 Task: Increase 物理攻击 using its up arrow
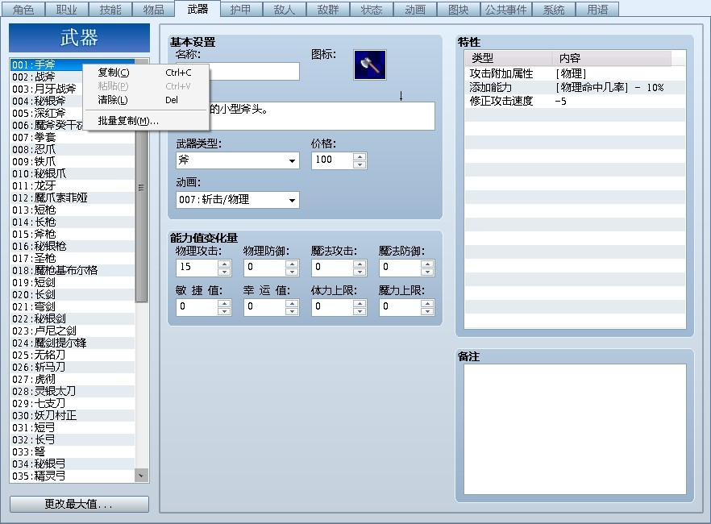click(223, 264)
